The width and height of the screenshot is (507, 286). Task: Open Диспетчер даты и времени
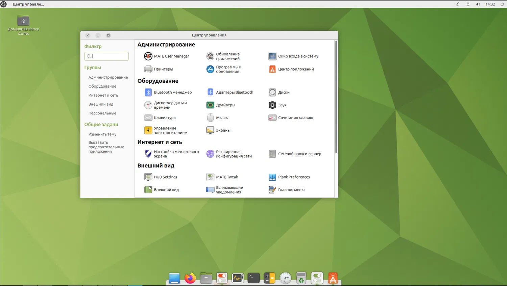[166, 105]
